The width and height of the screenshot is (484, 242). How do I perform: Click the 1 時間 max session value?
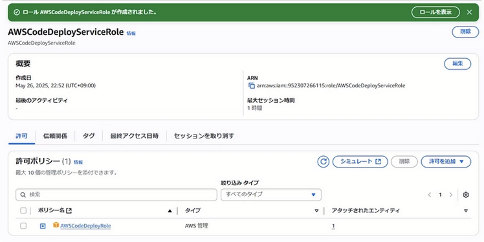coord(255,108)
